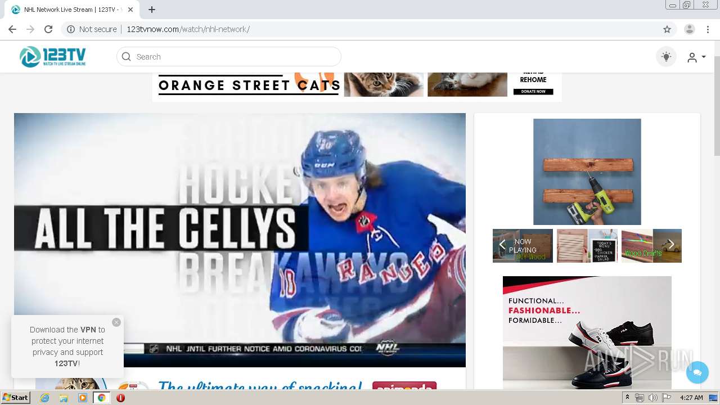The image size is (720, 405).
Task: Reload the page
Action: click(48, 29)
